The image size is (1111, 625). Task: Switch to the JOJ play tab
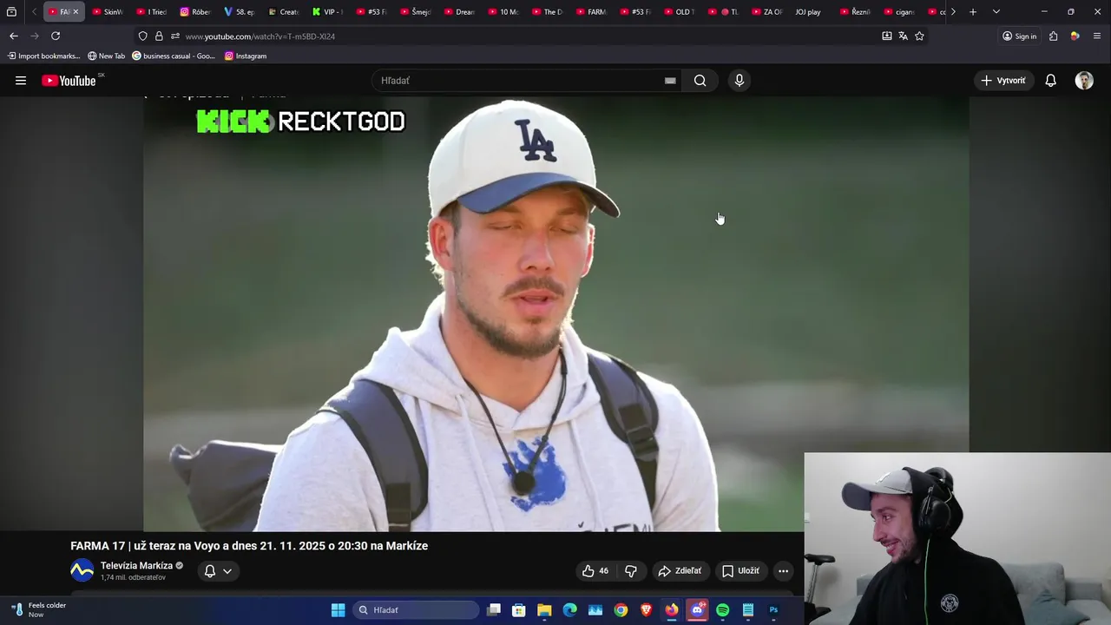coord(807,12)
